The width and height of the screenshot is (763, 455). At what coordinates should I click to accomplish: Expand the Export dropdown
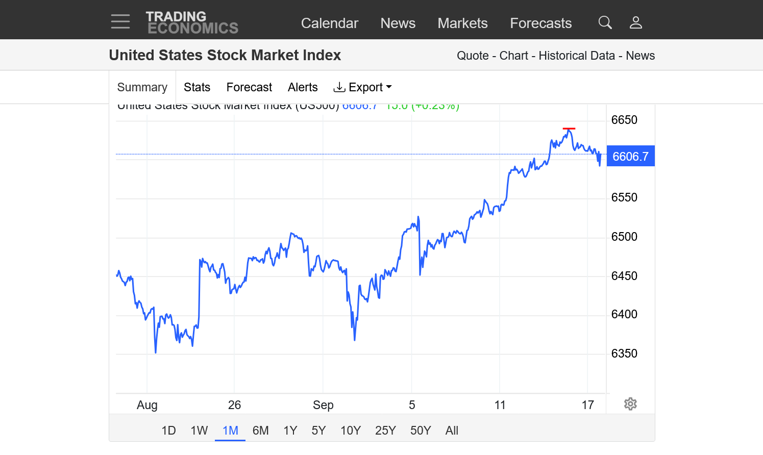point(362,87)
